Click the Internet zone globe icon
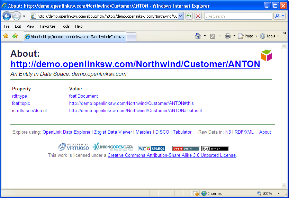The image size is (289, 198). [204, 193]
